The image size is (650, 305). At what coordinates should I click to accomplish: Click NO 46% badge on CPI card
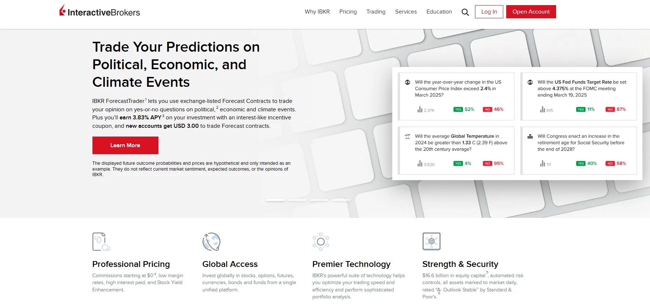pos(493,109)
